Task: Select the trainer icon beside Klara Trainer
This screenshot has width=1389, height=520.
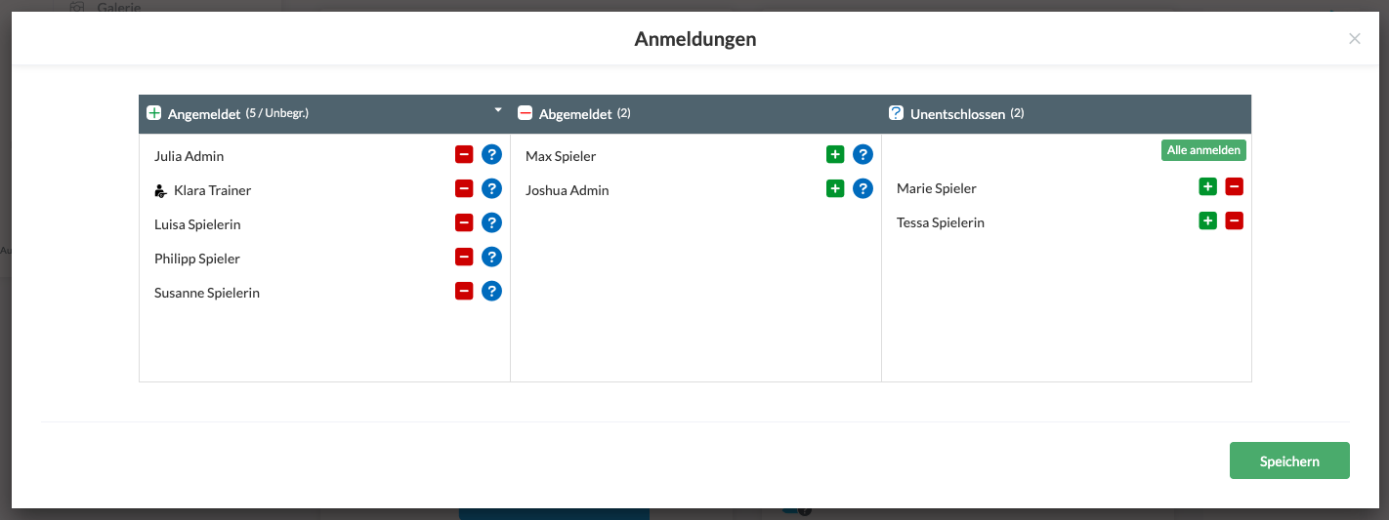Action: pyautogui.click(x=161, y=191)
